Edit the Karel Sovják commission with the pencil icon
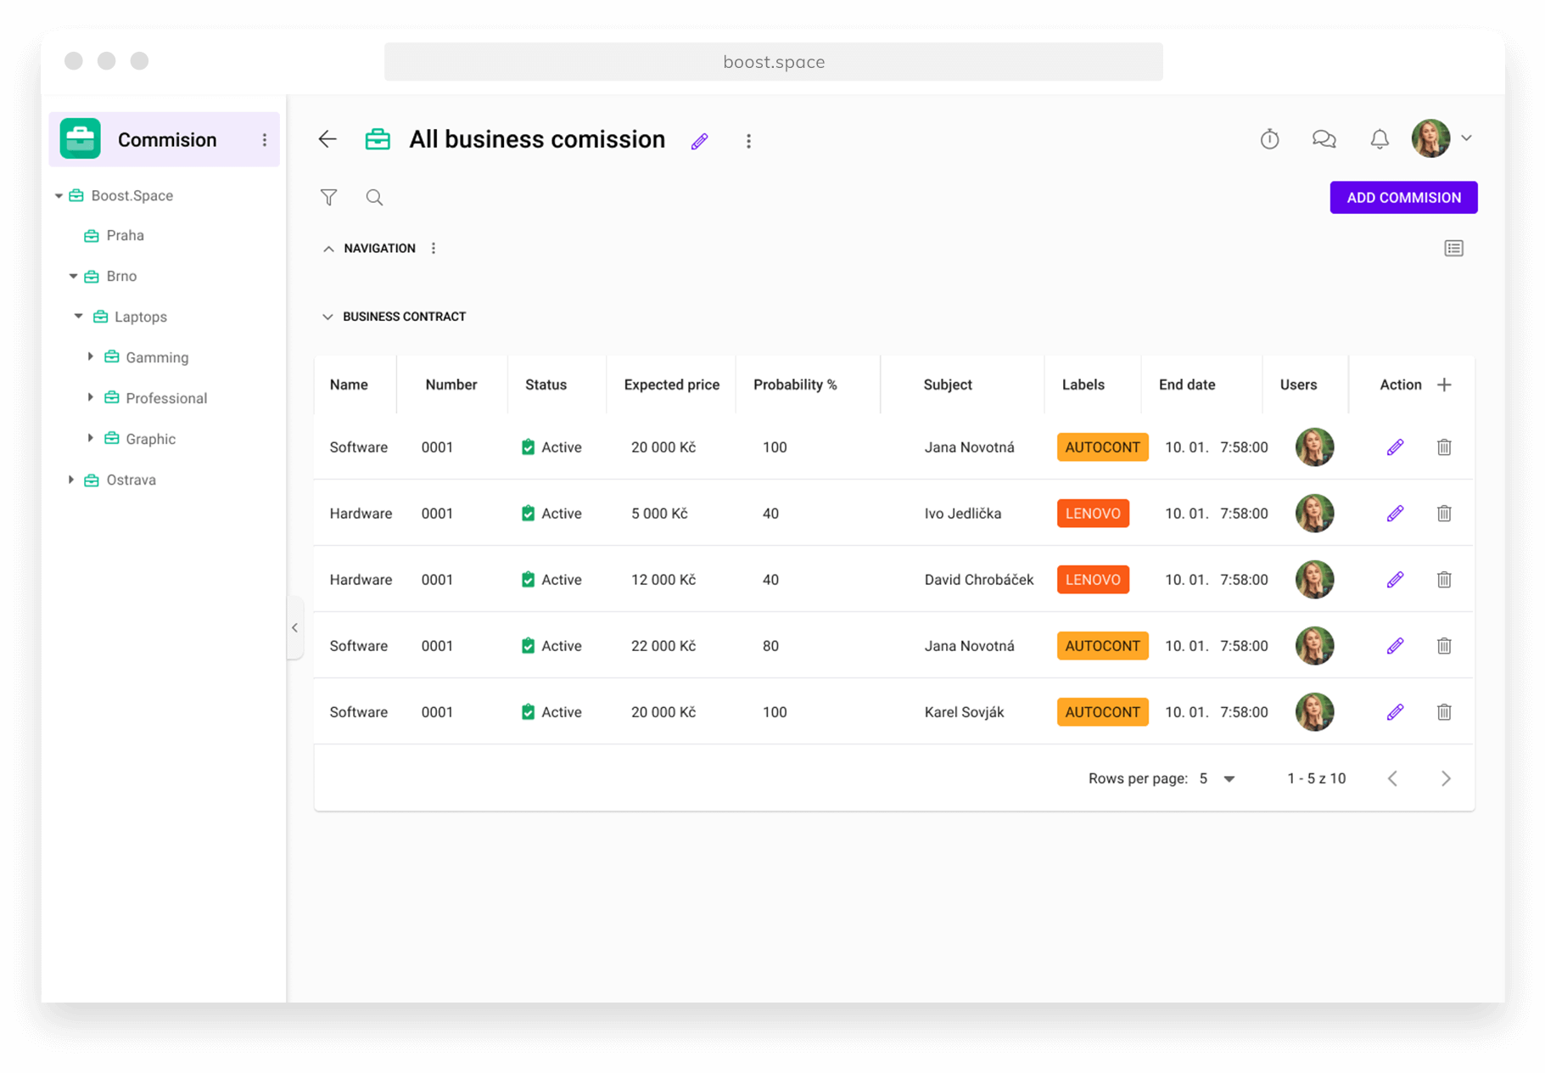Image resolution: width=1545 pixels, height=1073 pixels. click(1395, 712)
